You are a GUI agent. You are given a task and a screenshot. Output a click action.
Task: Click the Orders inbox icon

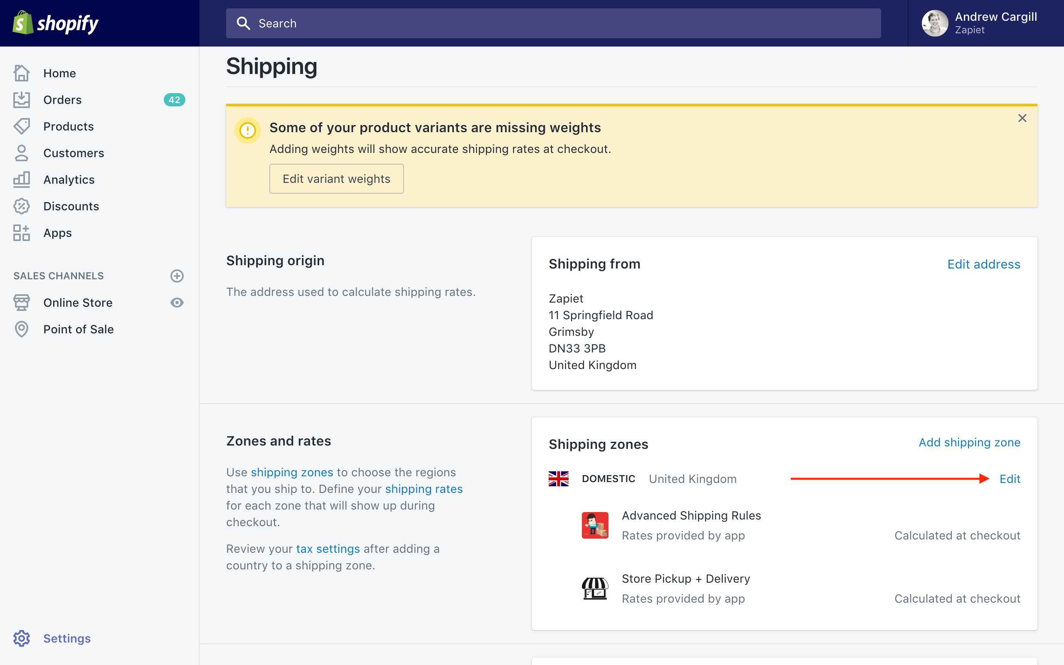pyautogui.click(x=21, y=100)
